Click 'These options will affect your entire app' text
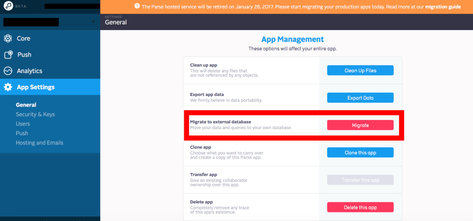The image size is (473, 221). click(x=292, y=49)
